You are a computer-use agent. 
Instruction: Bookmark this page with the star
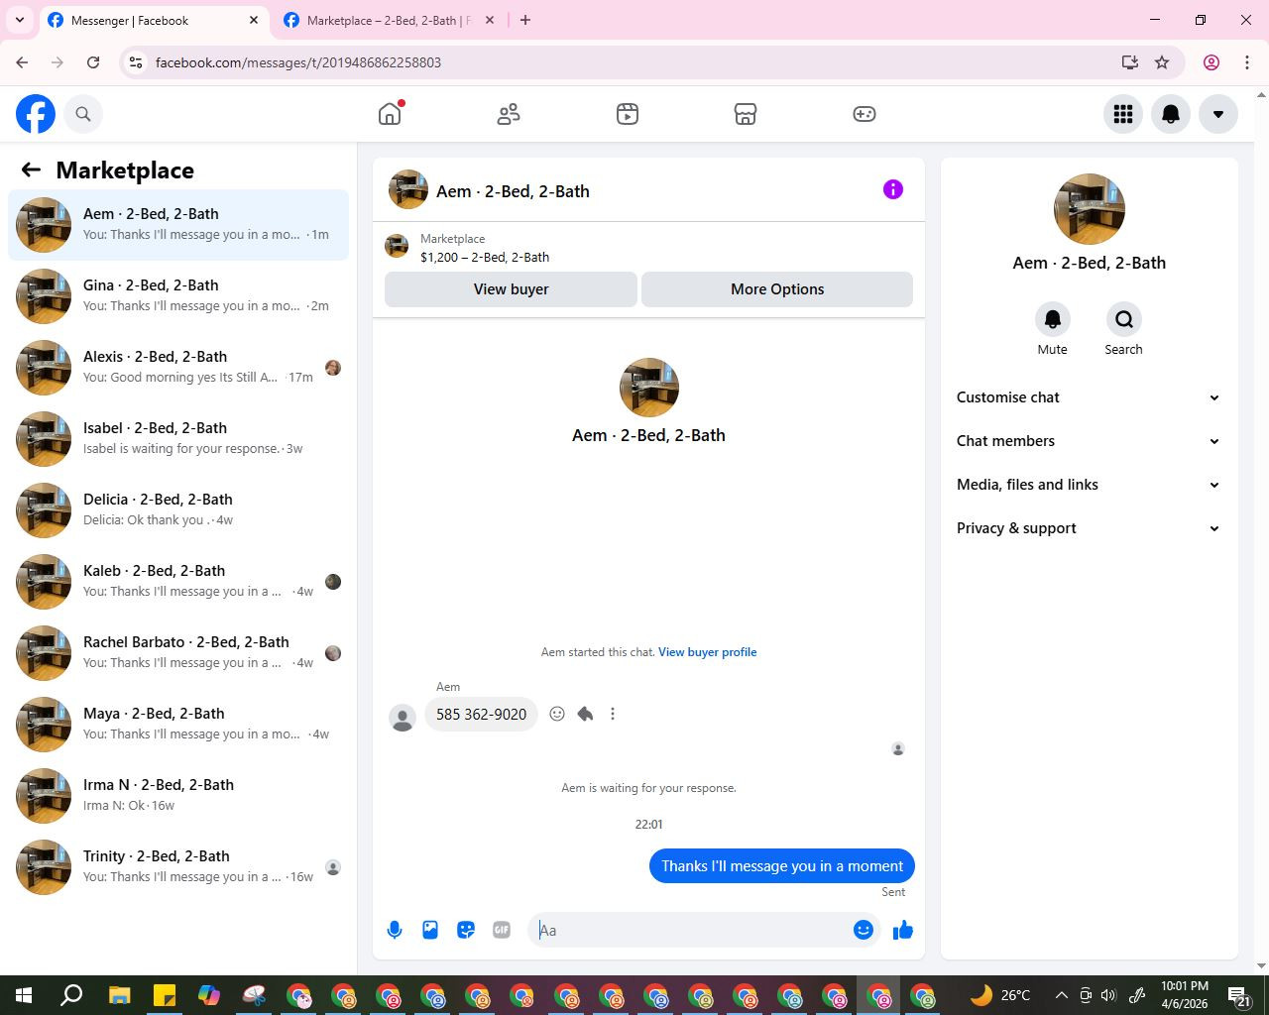[x=1162, y=62]
